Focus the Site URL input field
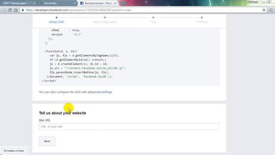 (129, 127)
